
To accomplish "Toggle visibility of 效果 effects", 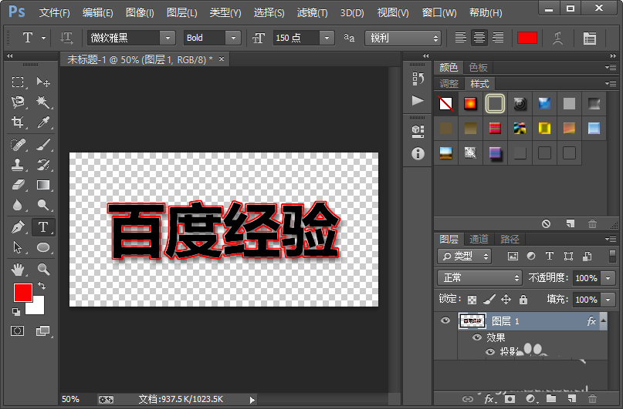I will [x=476, y=337].
